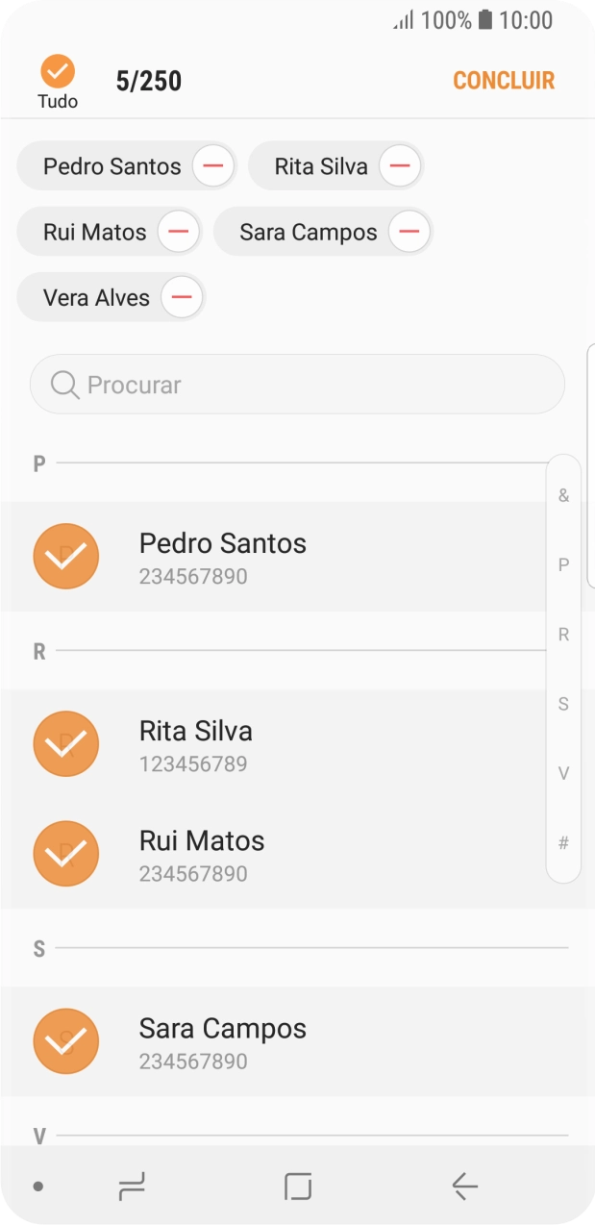Remove Rita Silva chip with minus icon
Viewport: 595px width, 1225px height.
point(400,166)
